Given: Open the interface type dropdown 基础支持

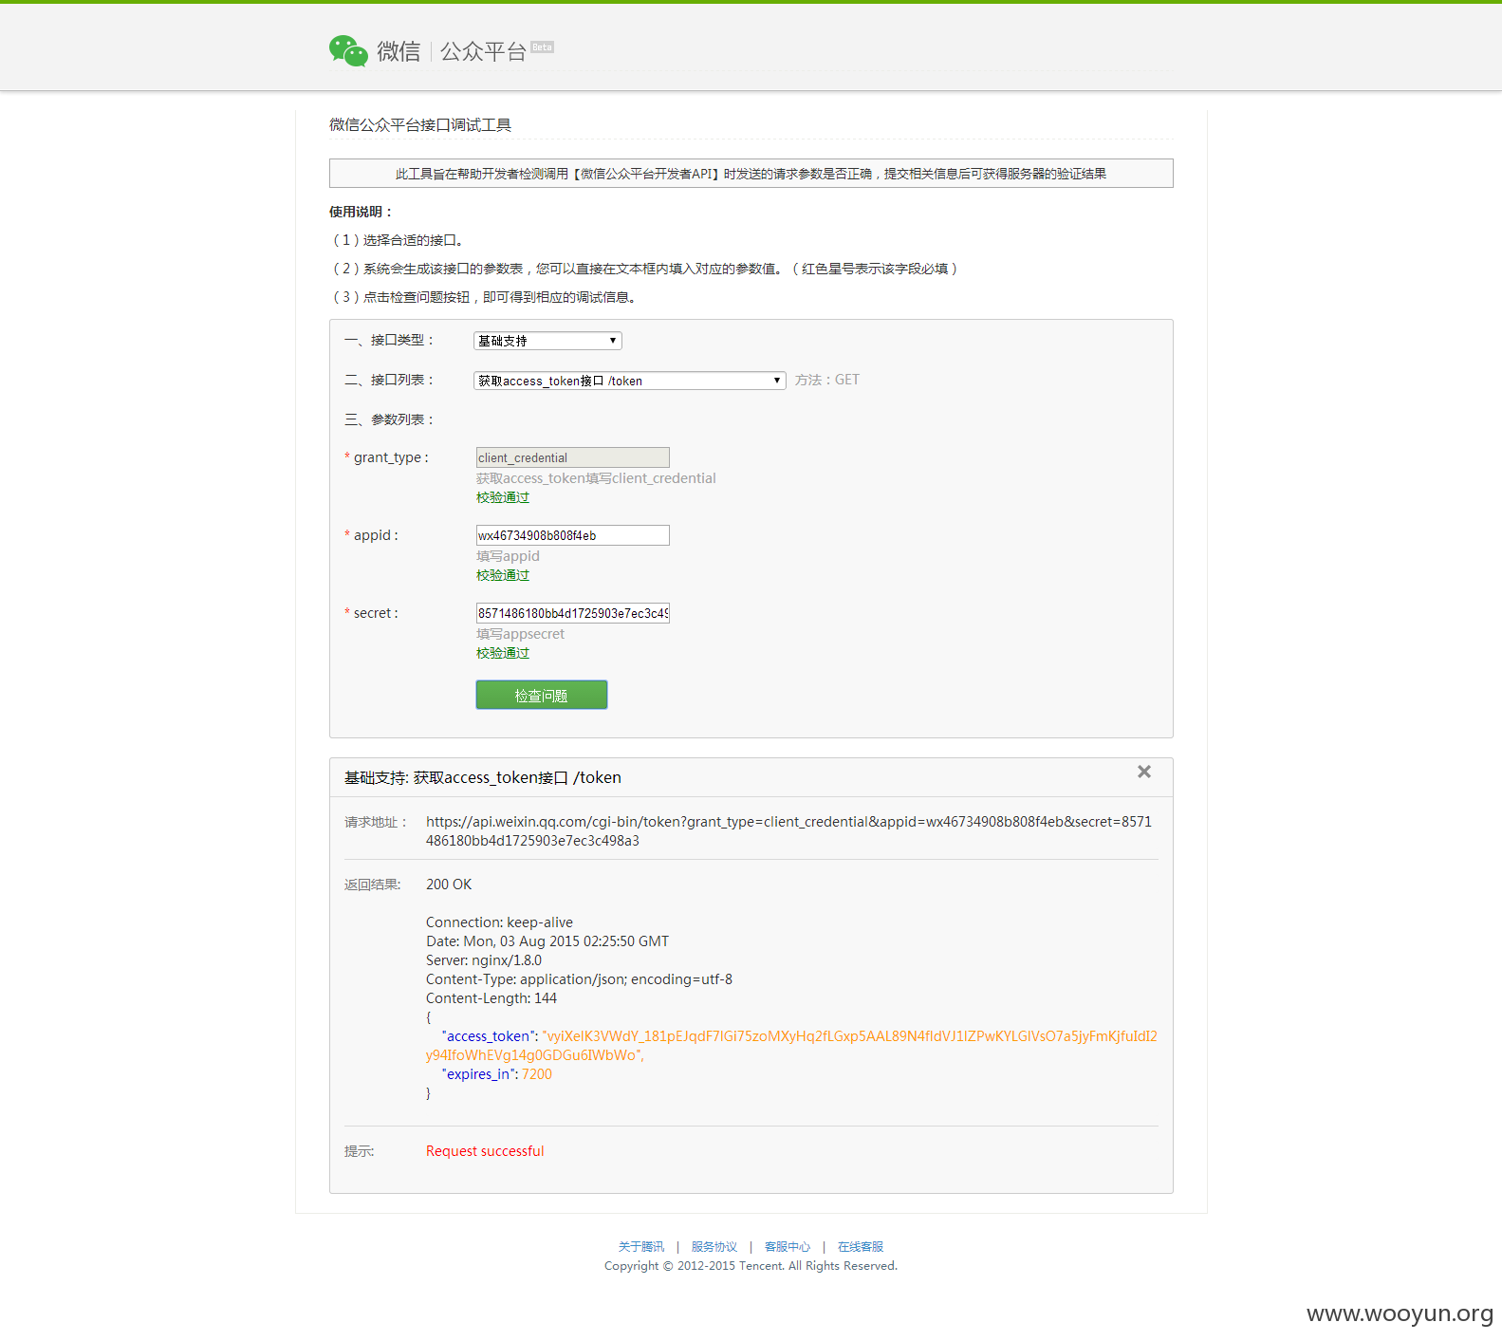Looking at the screenshot, I should coord(547,341).
